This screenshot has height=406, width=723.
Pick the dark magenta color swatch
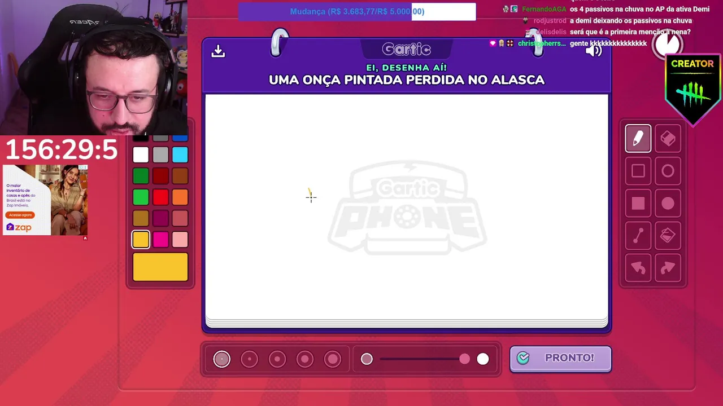[160, 218]
